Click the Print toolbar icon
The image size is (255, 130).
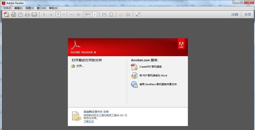click(x=27, y=14)
